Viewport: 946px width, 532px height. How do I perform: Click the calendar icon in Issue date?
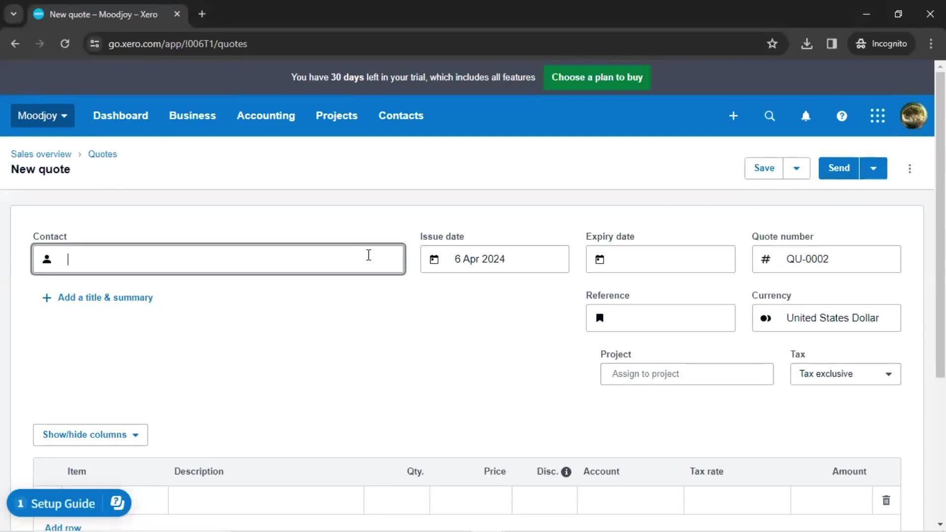(434, 259)
